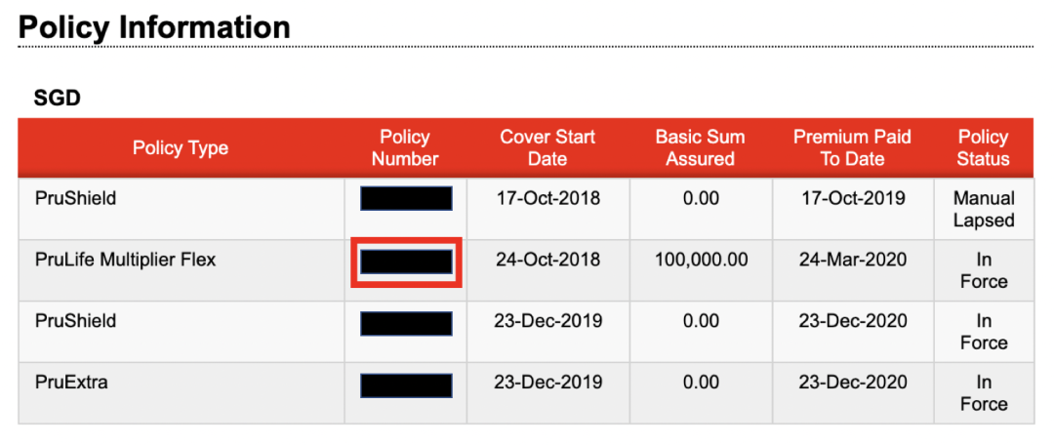Image resolution: width=1054 pixels, height=445 pixels.
Task: Open the in-force PruShield policy number
Action: (406, 323)
